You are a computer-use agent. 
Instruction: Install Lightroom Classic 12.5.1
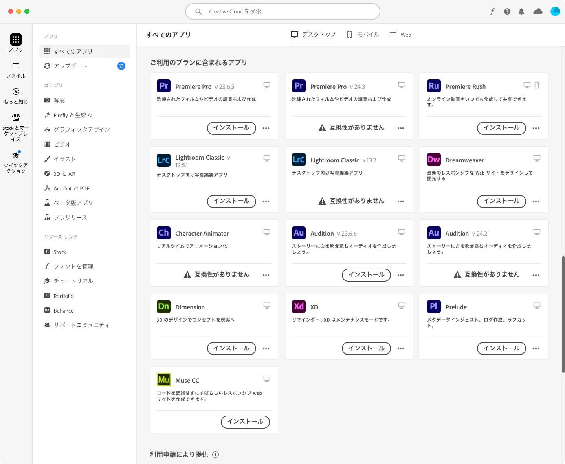click(231, 201)
